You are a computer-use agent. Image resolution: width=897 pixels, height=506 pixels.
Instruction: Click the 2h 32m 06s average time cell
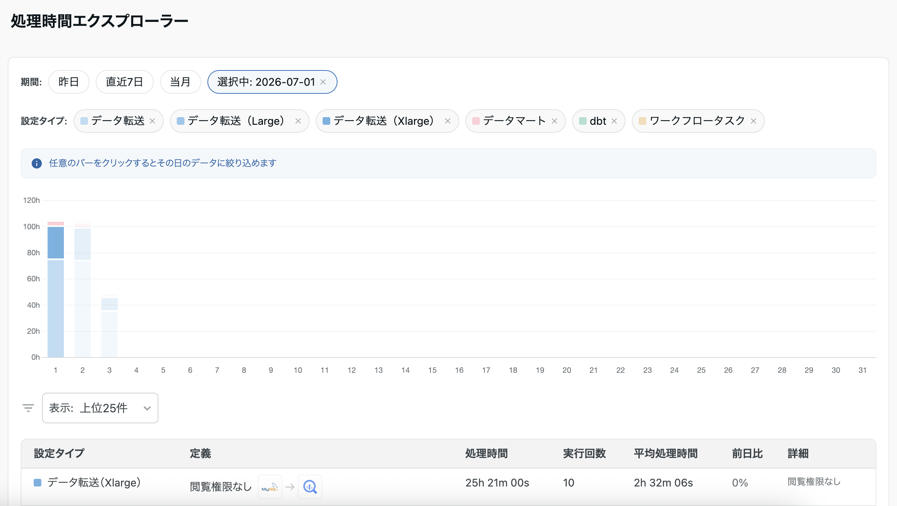tap(663, 483)
